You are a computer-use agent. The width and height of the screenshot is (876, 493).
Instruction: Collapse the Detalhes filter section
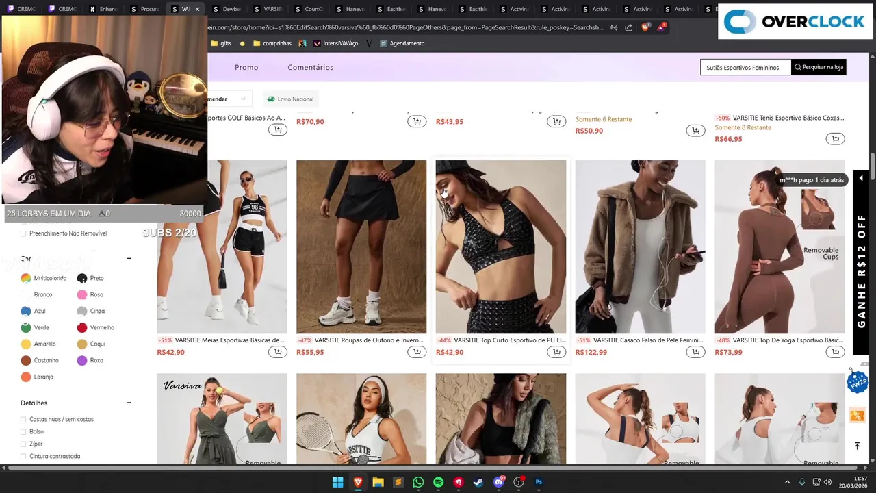(129, 403)
